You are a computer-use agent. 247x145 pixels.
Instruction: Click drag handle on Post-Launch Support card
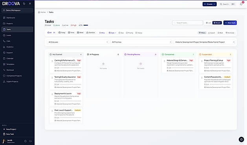(x=52, y=111)
